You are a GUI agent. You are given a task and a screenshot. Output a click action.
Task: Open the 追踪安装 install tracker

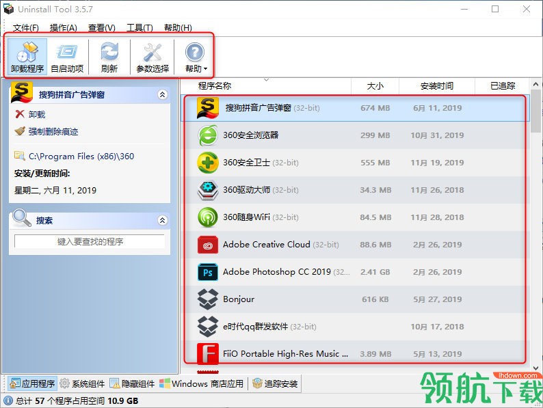point(276,383)
